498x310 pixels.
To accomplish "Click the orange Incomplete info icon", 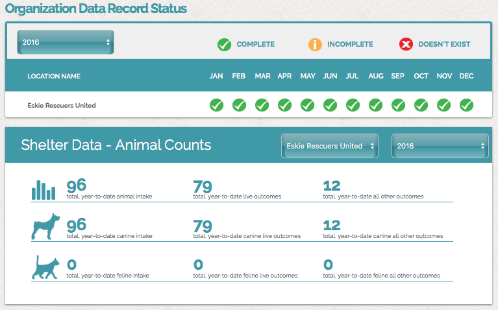I will (x=315, y=44).
